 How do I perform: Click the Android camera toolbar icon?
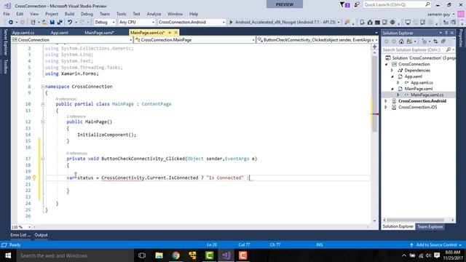pos(370,23)
